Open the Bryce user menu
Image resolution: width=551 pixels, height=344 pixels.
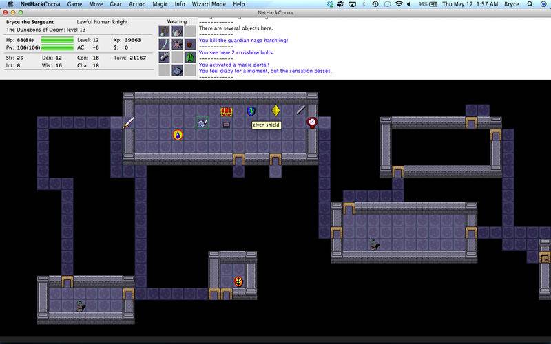(x=511, y=4)
